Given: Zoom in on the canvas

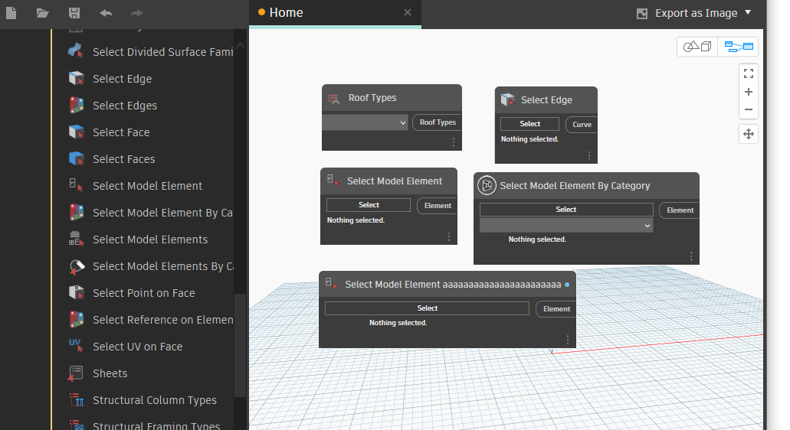Looking at the screenshot, I should tap(749, 92).
